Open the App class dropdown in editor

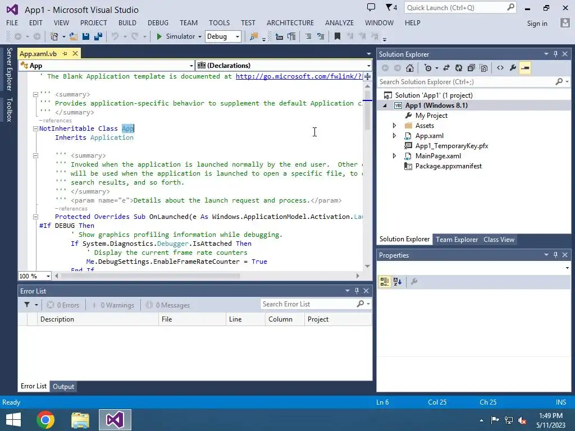pos(107,66)
